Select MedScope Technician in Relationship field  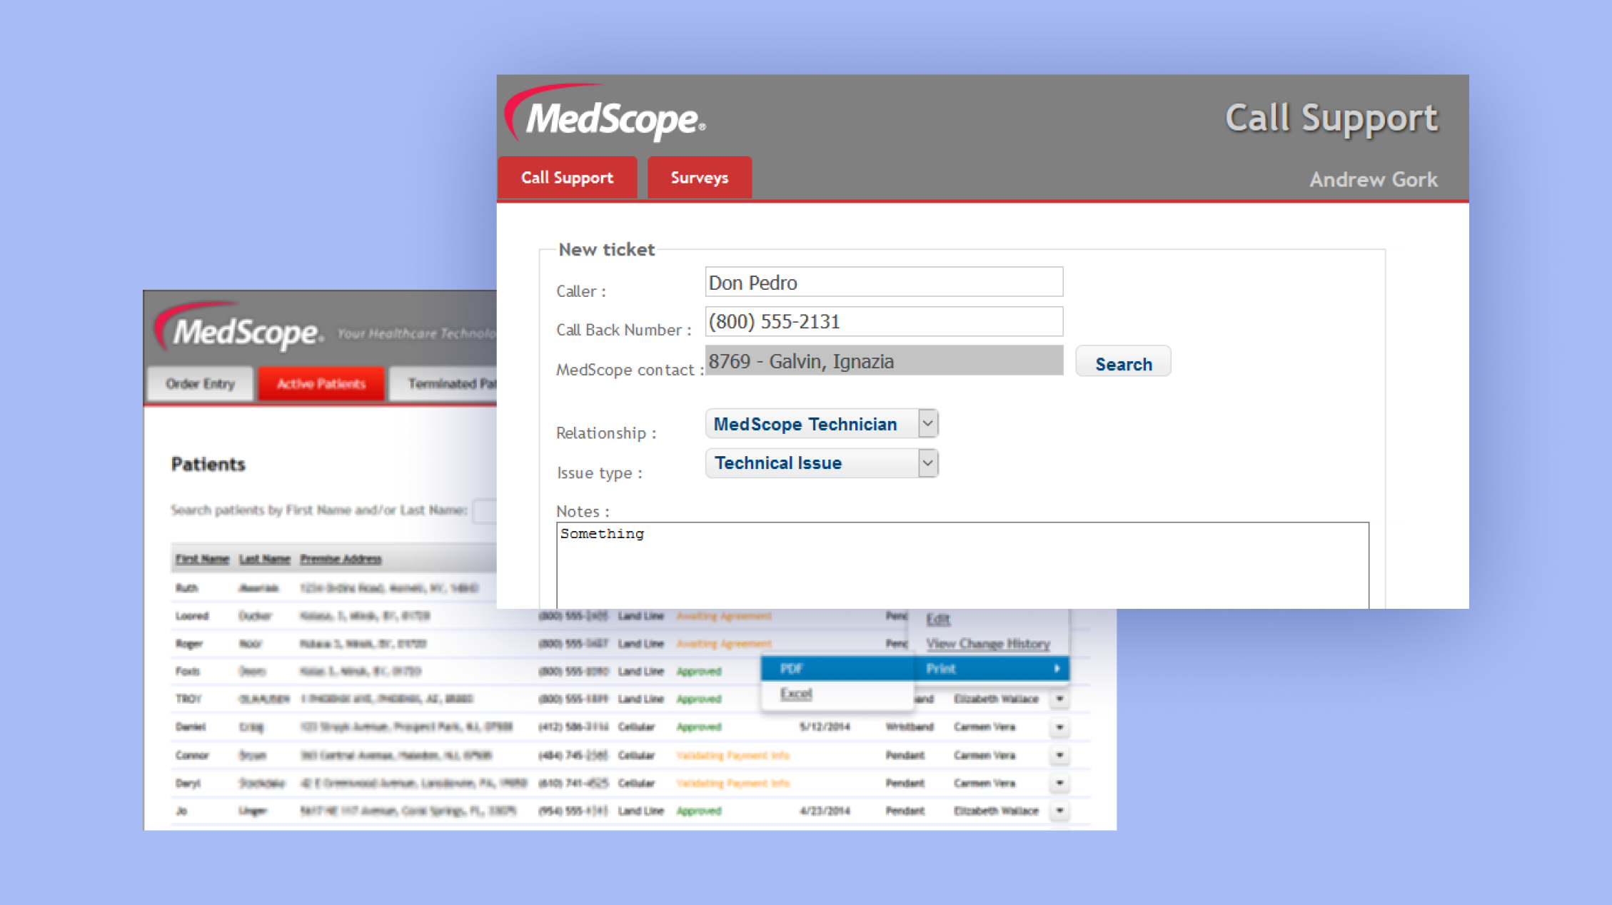pyautogui.click(x=818, y=424)
